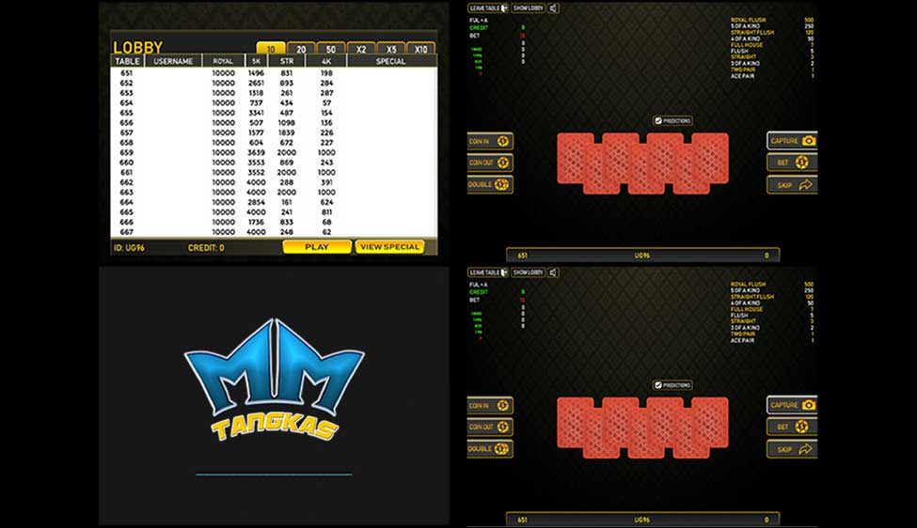Hit Double chips button in bottom game screen
The image size is (917, 528).
pyautogui.click(x=490, y=449)
